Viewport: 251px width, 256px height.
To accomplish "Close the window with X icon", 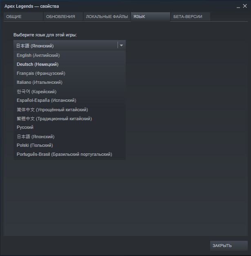I will click(x=245, y=6).
